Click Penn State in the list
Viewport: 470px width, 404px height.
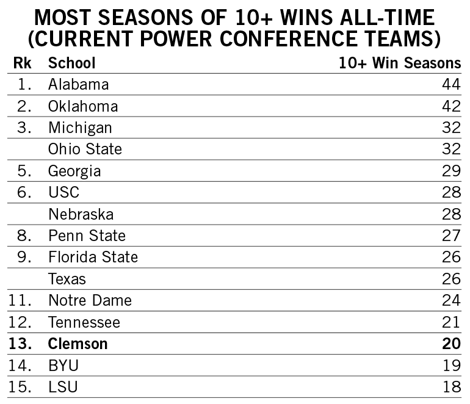(87, 236)
